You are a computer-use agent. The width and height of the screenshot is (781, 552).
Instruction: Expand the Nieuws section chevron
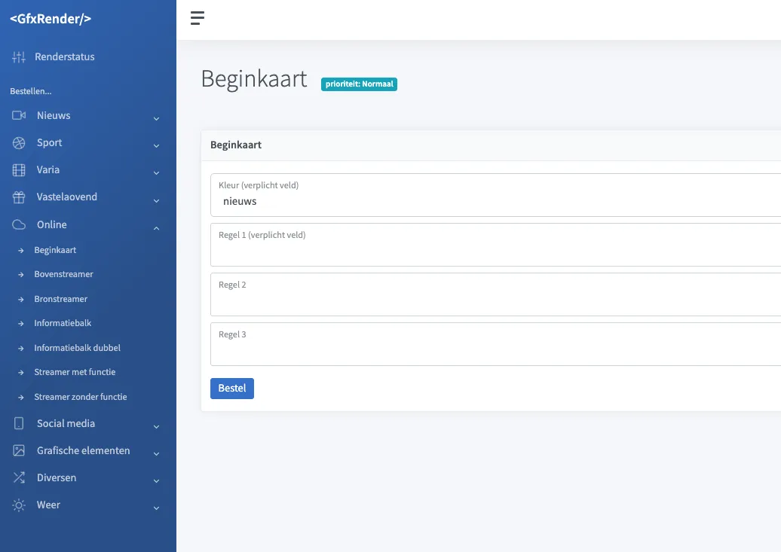[x=156, y=118]
